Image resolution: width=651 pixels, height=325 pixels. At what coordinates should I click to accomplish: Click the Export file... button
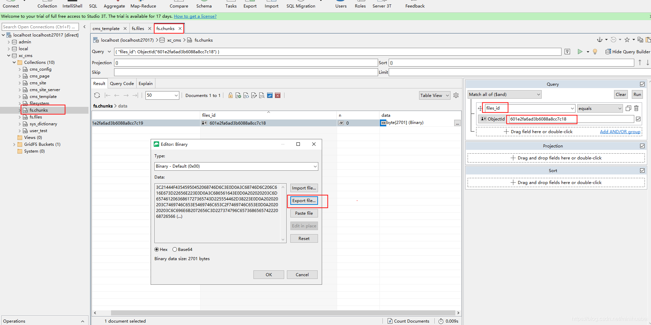click(x=304, y=200)
